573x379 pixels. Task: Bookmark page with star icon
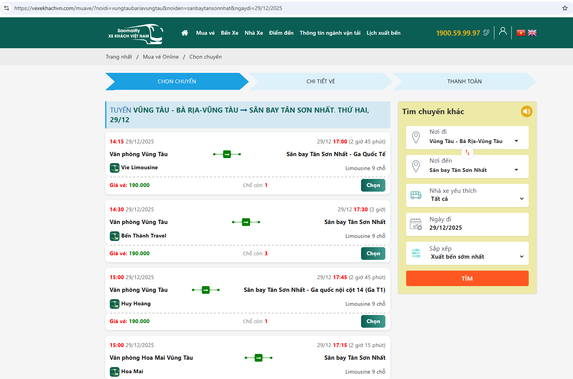[565, 8]
